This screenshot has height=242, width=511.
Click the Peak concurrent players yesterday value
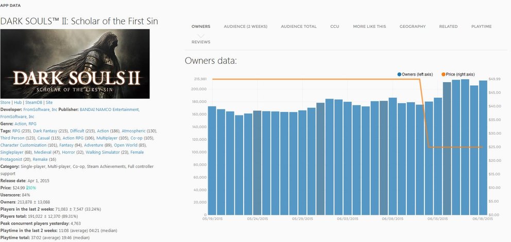[x=76, y=224]
